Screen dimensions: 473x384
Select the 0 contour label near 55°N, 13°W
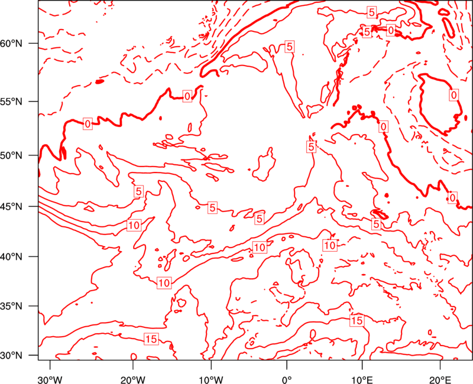[x=187, y=96]
